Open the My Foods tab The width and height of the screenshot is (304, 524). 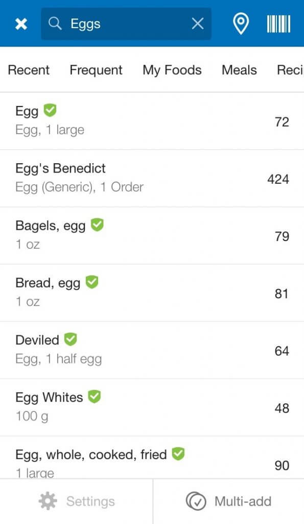click(172, 70)
